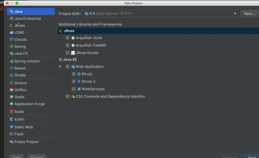Click the 'Web Application' label
This screenshot has width=259, height=158.
pyautogui.click(x=90, y=67)
